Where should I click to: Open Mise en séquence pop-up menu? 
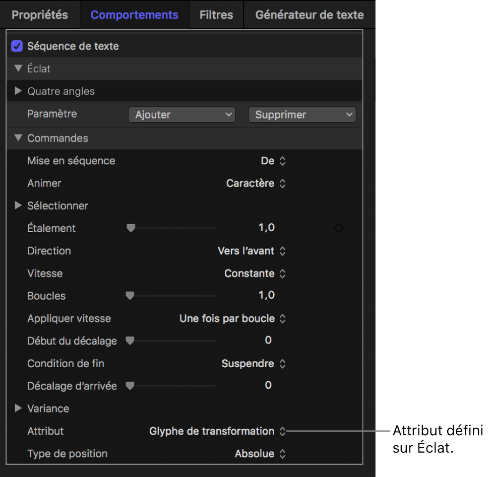(274, 161)
